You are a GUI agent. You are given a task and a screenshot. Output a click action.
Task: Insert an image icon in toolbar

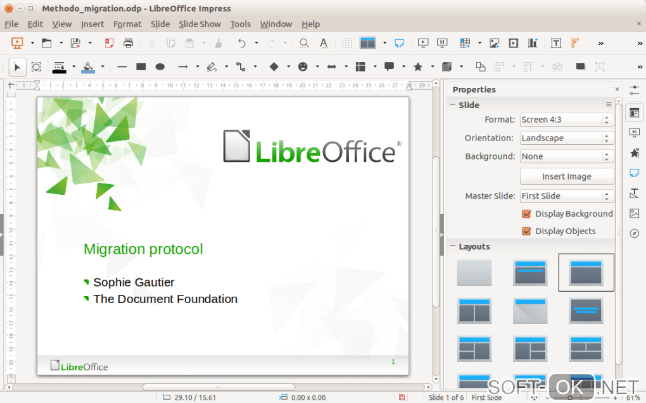click(x=495, y=43)
